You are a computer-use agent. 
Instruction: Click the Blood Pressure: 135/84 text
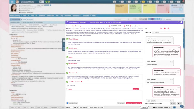point(74,60)
